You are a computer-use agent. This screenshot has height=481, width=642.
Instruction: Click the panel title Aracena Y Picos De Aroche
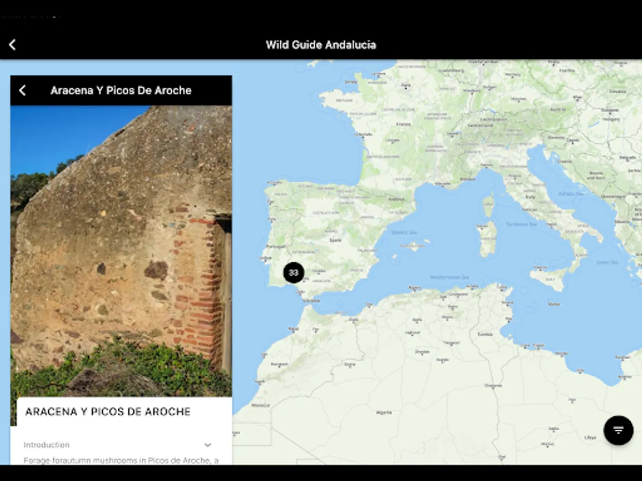pos(121,90)
